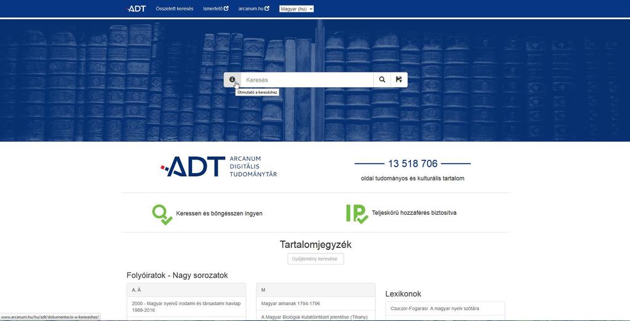The height and width of the screenshot is (321, 630).
Task: Click the Tartalomjegyzék heading
Action: click(x=316, y=244)
